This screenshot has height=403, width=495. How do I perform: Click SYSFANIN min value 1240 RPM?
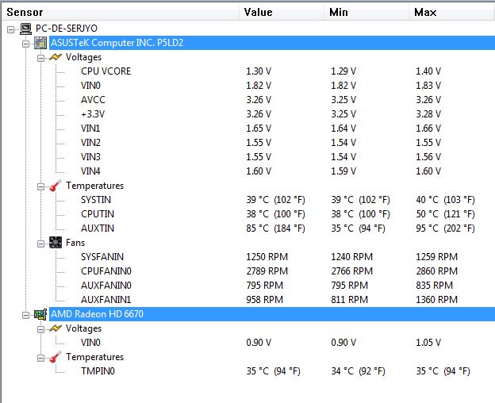[352, 257]
